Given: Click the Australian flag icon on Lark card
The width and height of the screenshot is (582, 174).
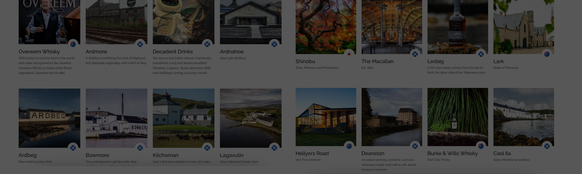Looking at the screenshot, I should [547, 54].
